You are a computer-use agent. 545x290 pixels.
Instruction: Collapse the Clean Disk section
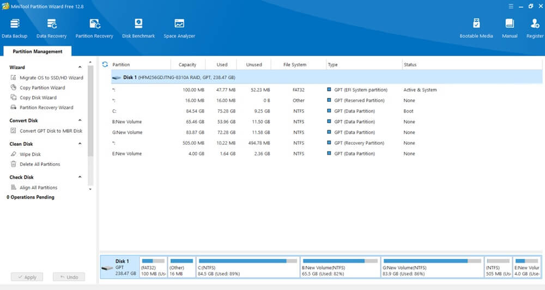pyautogui.click(x=80, y=144)
